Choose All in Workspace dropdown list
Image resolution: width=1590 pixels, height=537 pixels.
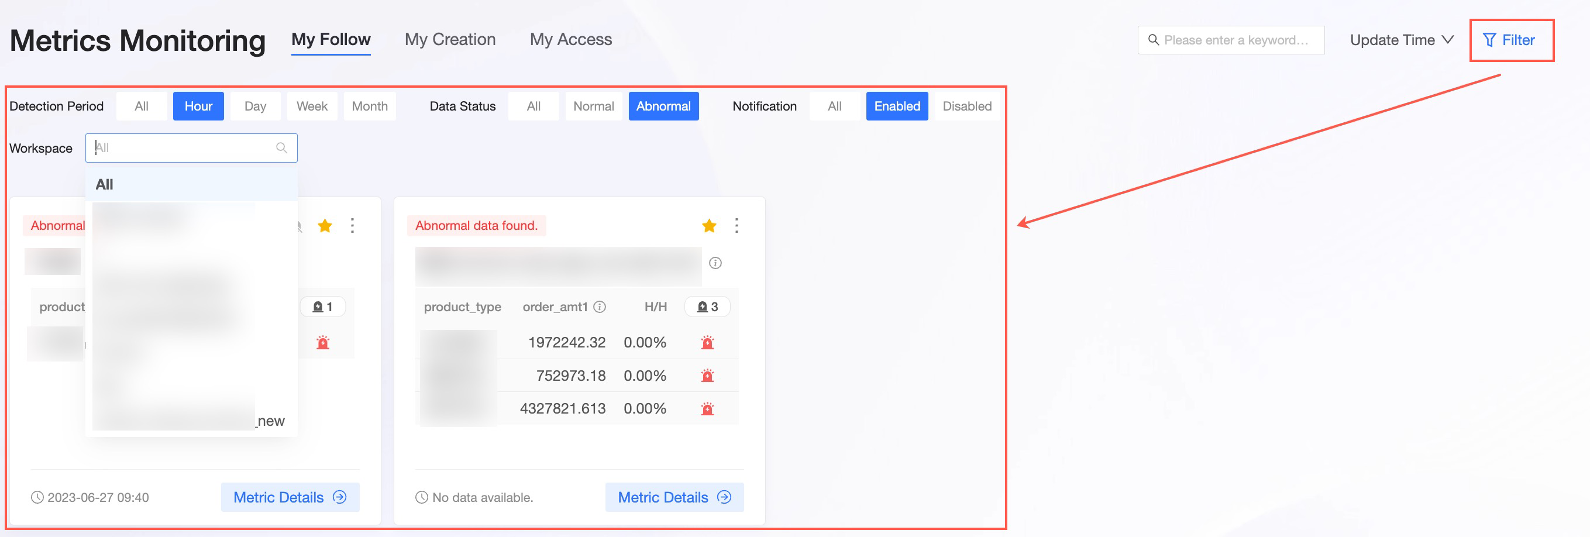(x=191, y=184)
